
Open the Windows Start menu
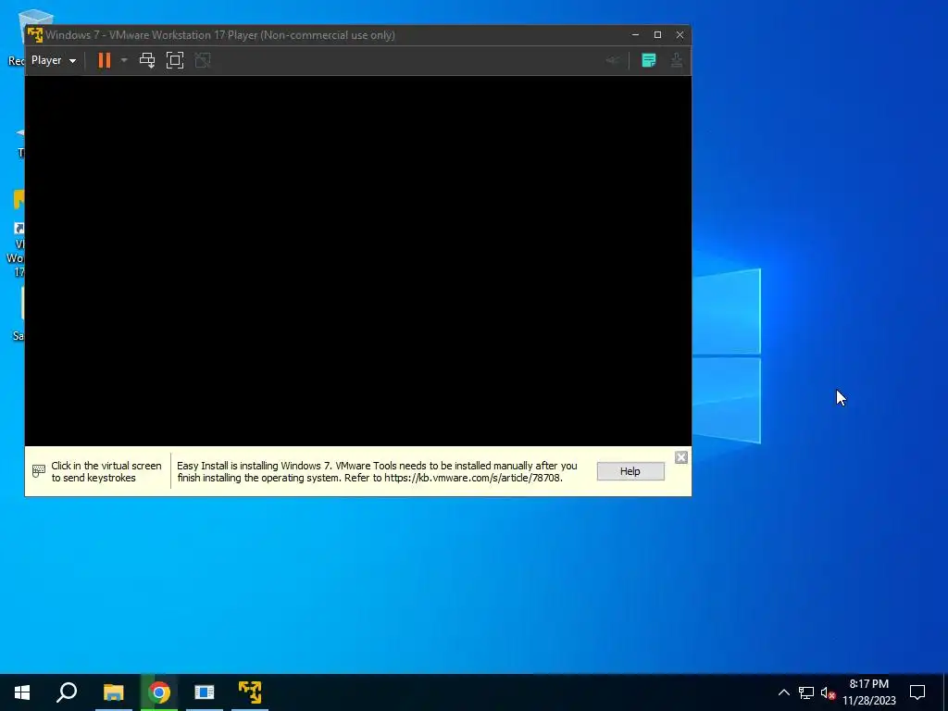(x=22, y=692)
